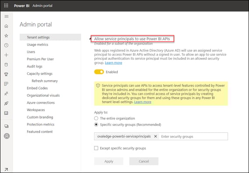Image resolution: width=249 pixels, height=173 pixels.
Task: Click the user profile avatar icon
Action: 7,136
